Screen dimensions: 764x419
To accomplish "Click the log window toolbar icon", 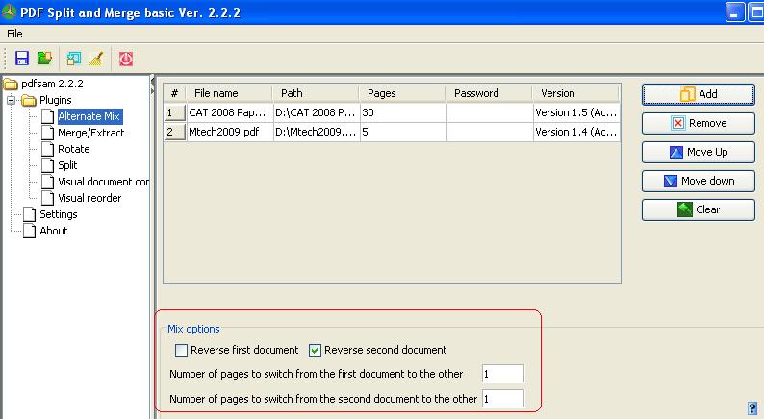I will coord(74,59).
